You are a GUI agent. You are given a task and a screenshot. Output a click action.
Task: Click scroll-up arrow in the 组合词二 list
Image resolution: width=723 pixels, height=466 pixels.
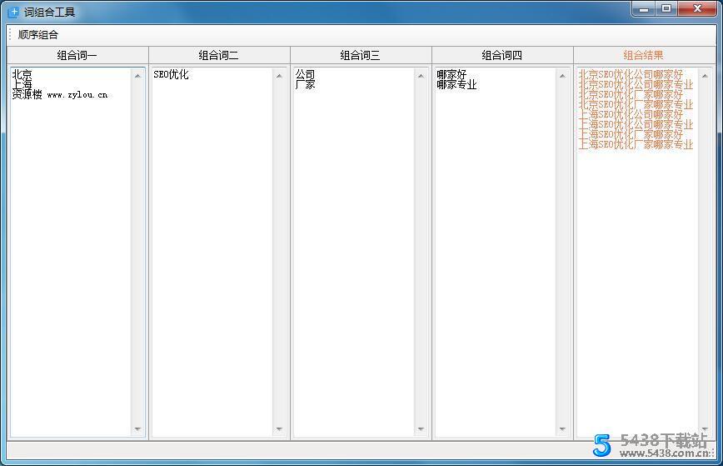click(279, 76)
